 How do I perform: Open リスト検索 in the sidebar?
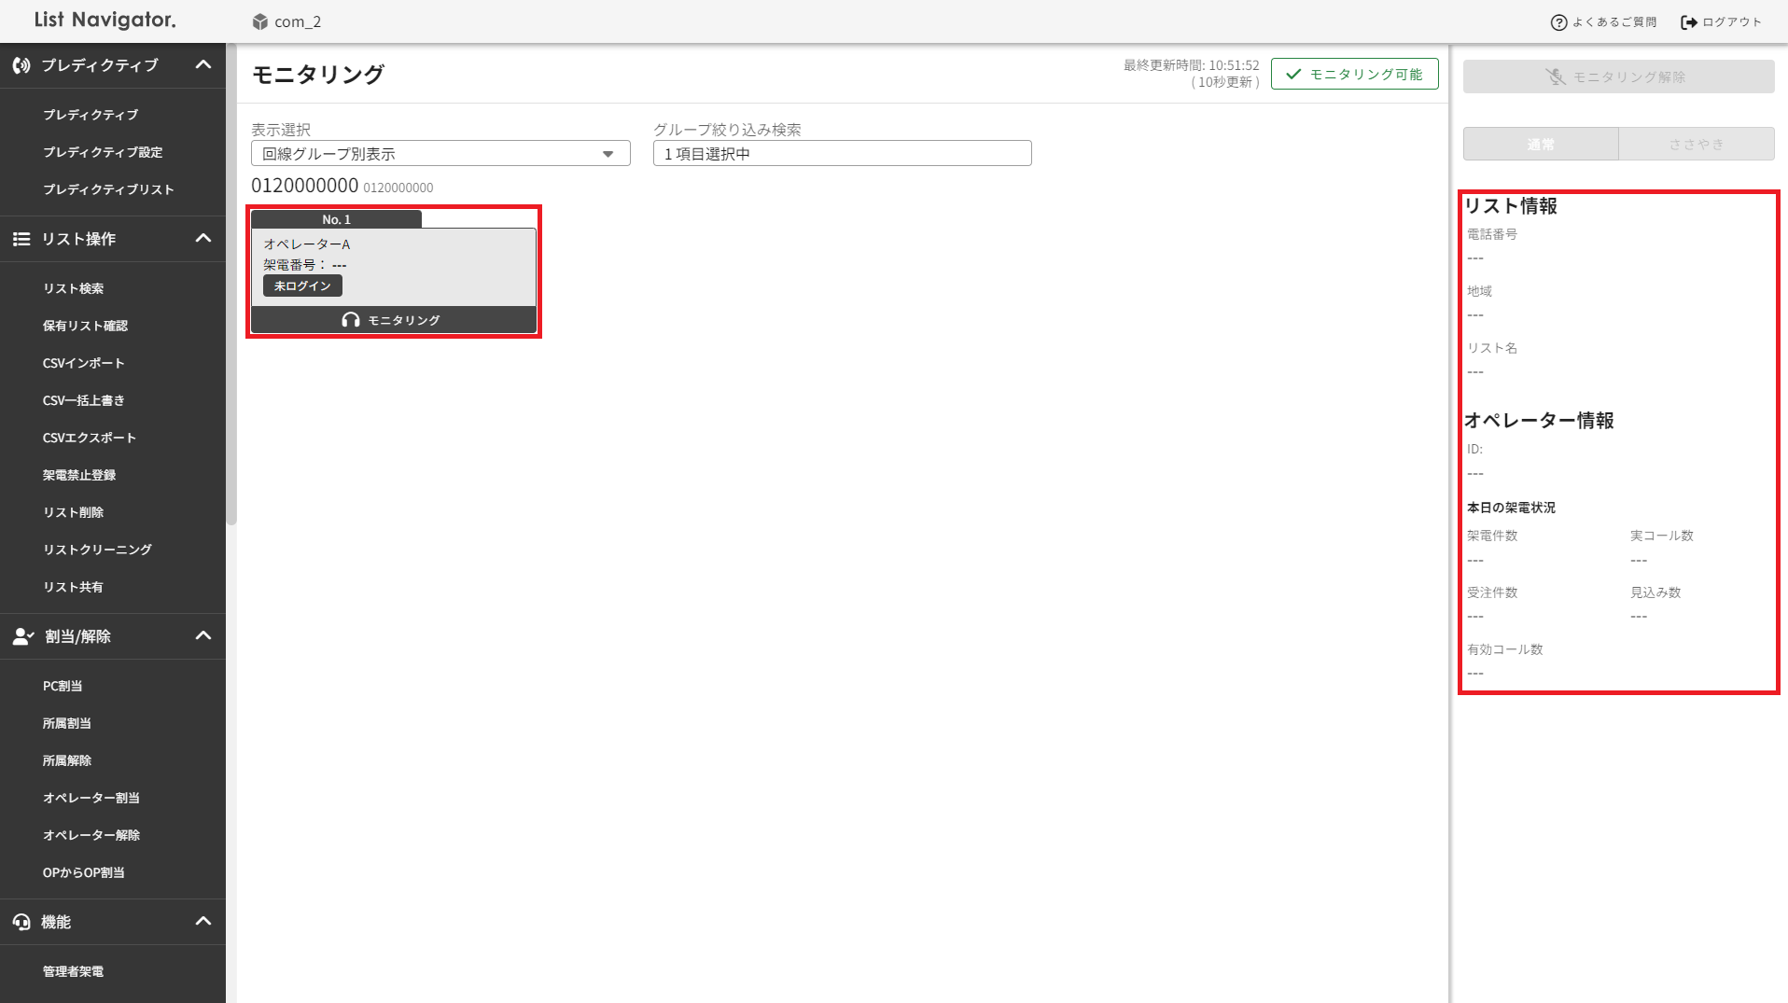(73, 288)
